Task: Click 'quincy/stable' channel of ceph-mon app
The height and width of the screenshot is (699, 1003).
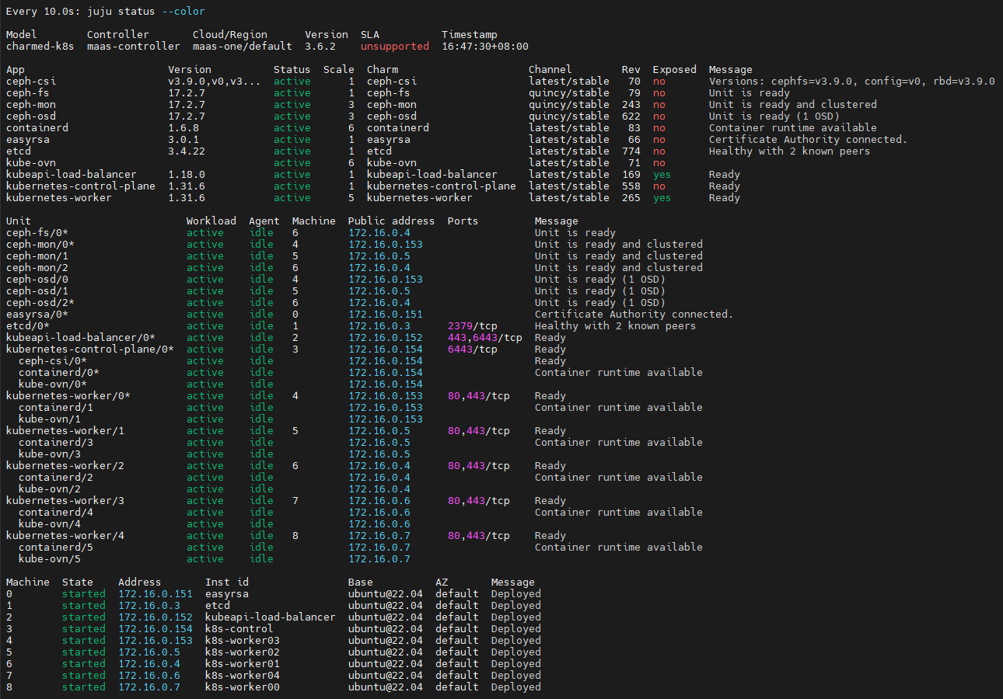Action: (x=569, y=105)
